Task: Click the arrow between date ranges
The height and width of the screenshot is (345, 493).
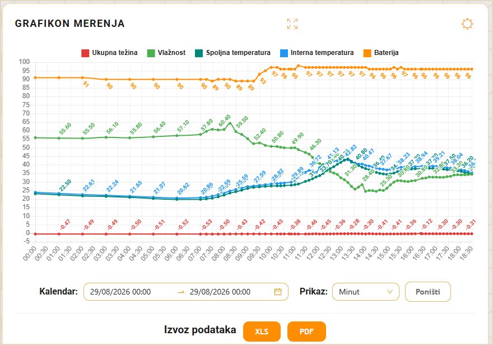Action: [x=181, y=292]
